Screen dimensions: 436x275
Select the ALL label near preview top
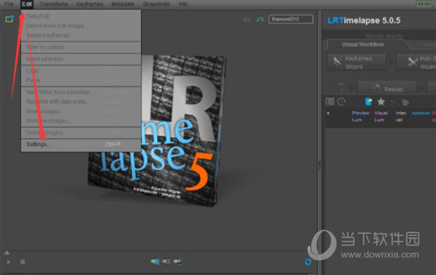246,20
